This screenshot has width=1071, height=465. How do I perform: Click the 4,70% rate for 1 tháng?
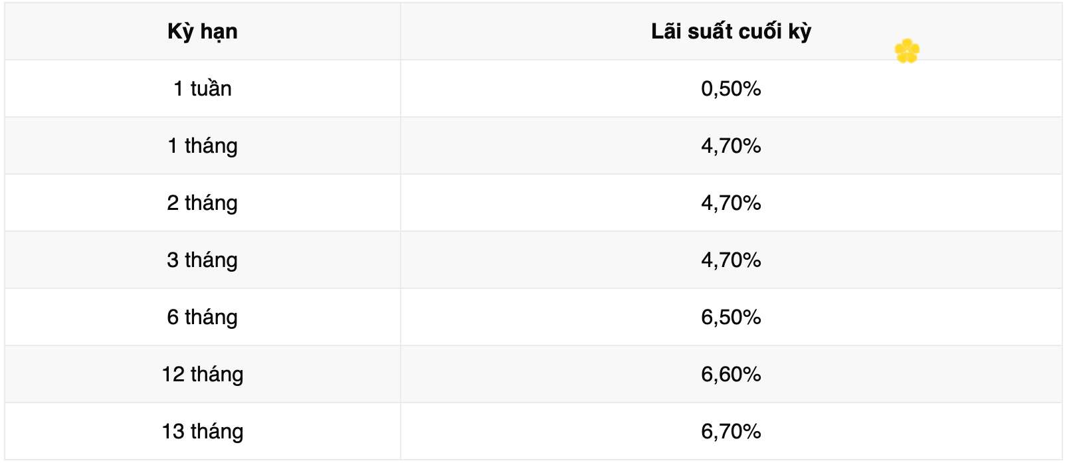click(731, 146)
